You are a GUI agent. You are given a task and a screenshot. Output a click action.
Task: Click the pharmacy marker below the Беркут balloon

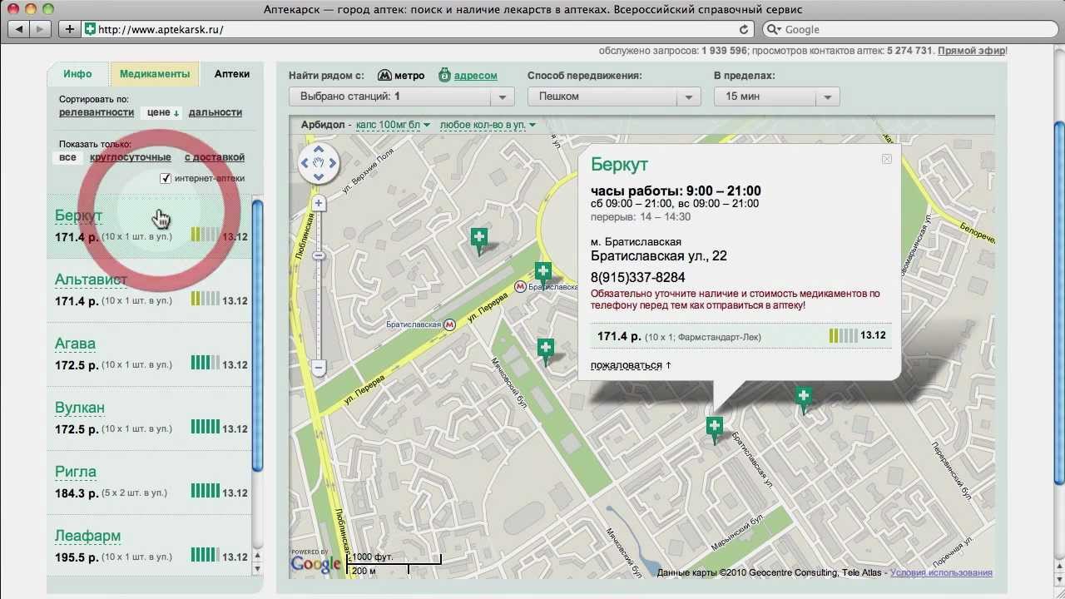[714, 430]
